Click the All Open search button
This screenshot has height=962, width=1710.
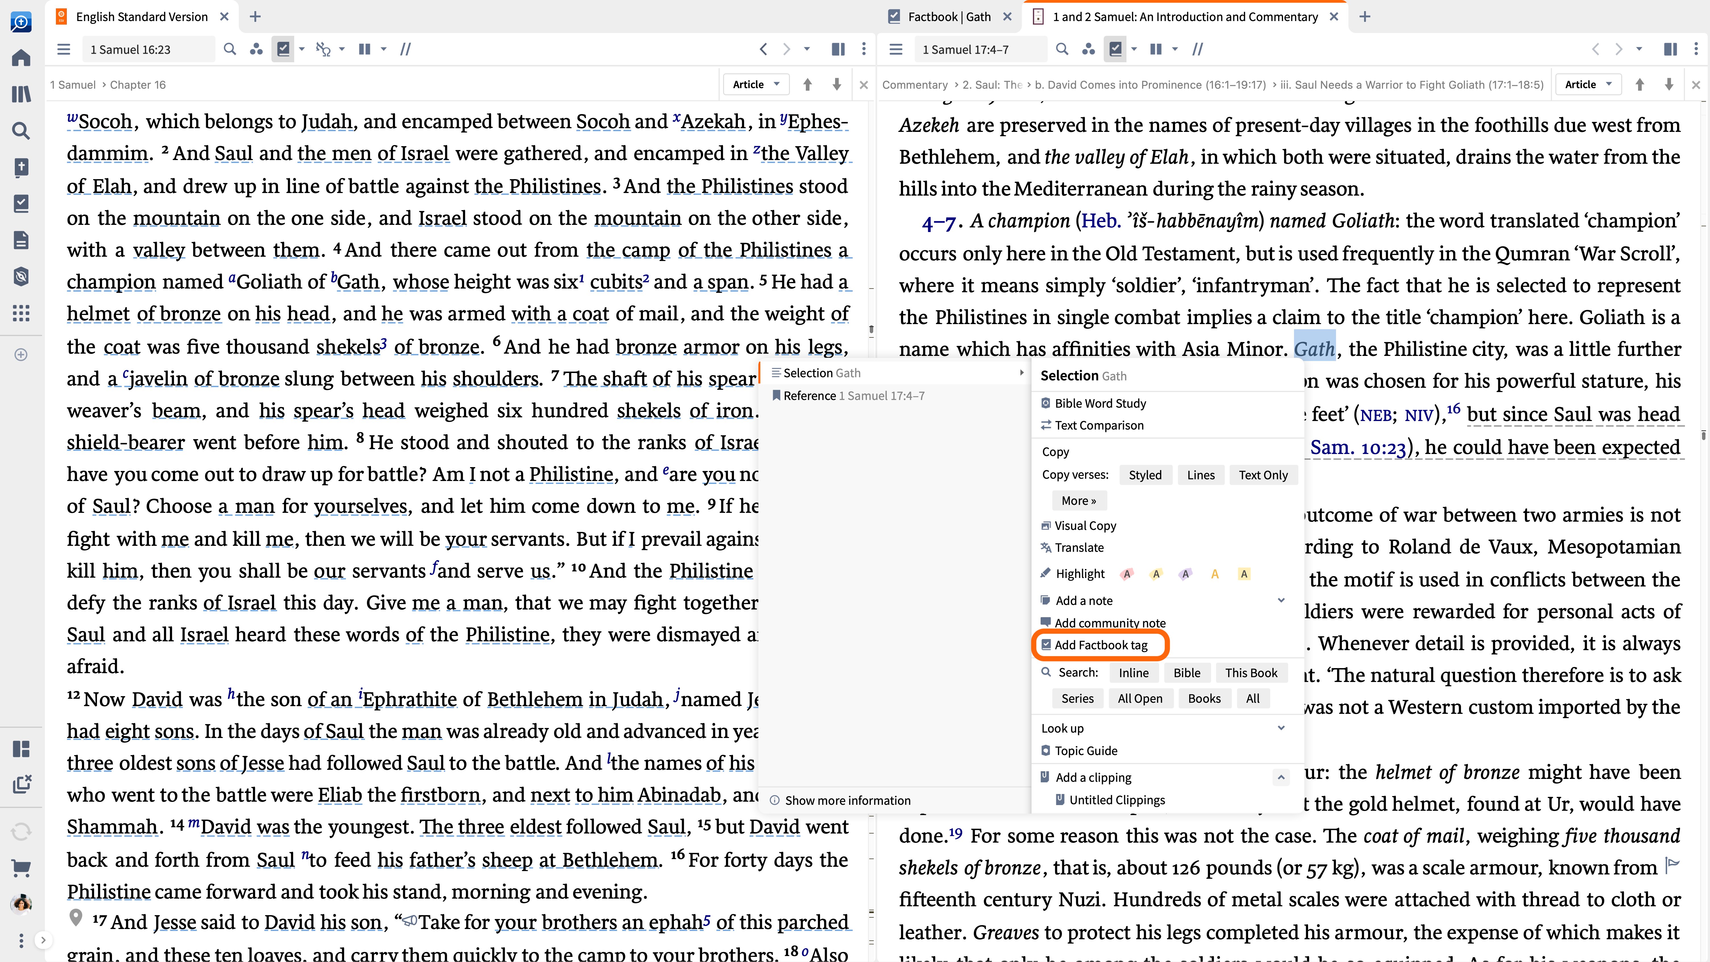(1140, 698)
